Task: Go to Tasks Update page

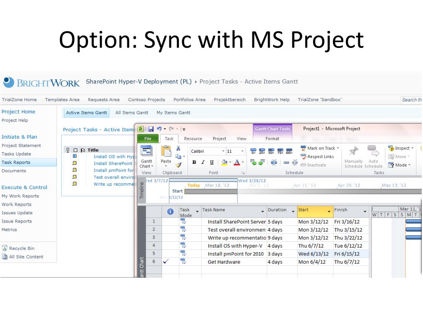Action: (16, 154)
